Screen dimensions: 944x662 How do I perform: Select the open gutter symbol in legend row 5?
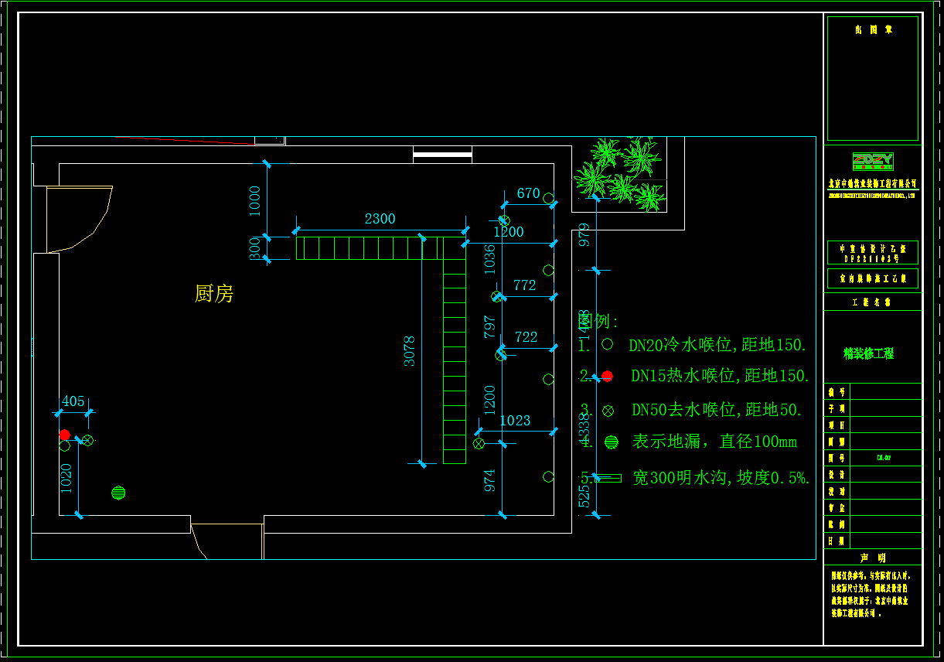click(608, 478)
